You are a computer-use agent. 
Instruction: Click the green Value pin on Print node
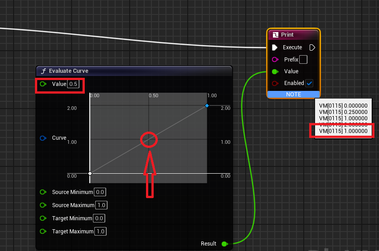coord(275,71)
